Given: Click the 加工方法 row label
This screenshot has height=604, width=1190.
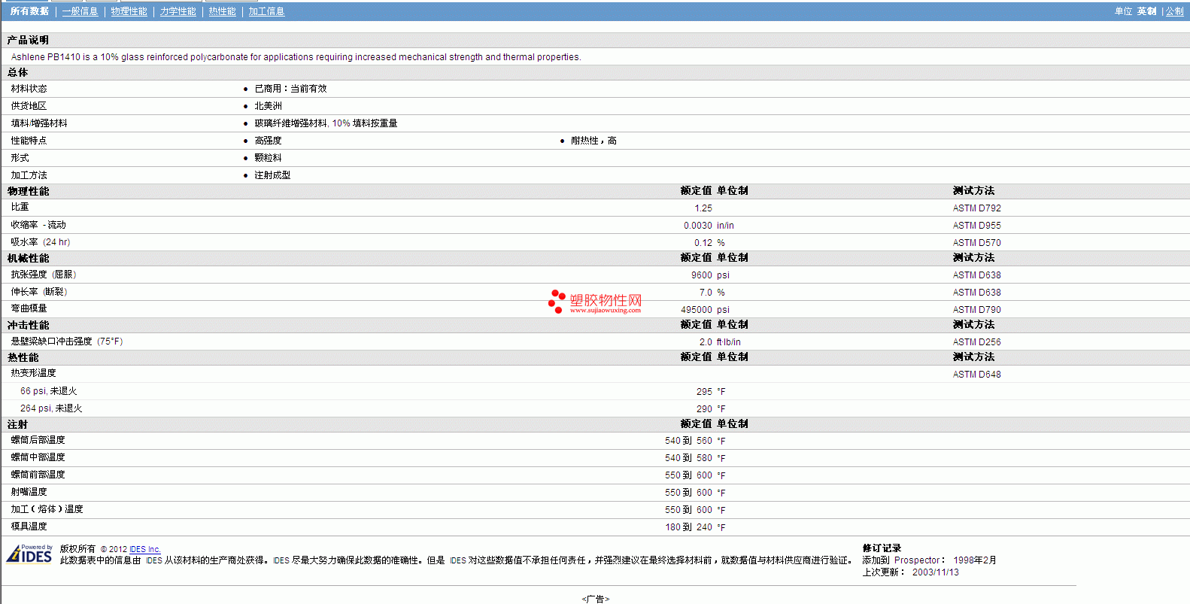Looking at the screenshot, I should click(29, 175).
